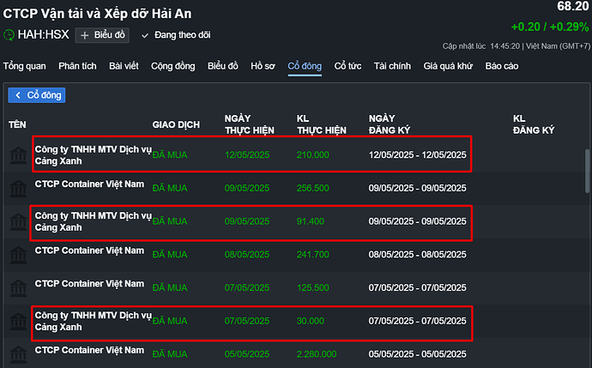Click Container Việt Nam name in the 256.500 row
592x368 pixels.
(x=89, y=184)
